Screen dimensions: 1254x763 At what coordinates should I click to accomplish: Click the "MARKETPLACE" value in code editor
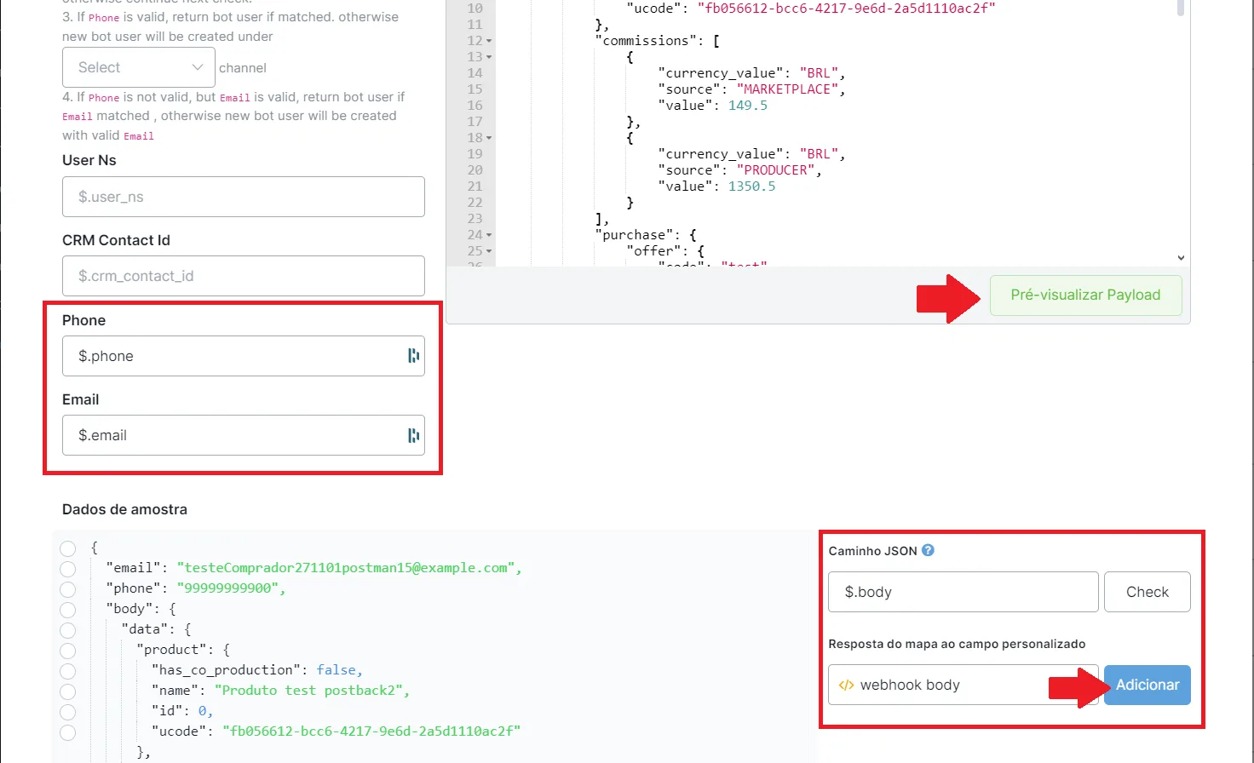[787, 89]
